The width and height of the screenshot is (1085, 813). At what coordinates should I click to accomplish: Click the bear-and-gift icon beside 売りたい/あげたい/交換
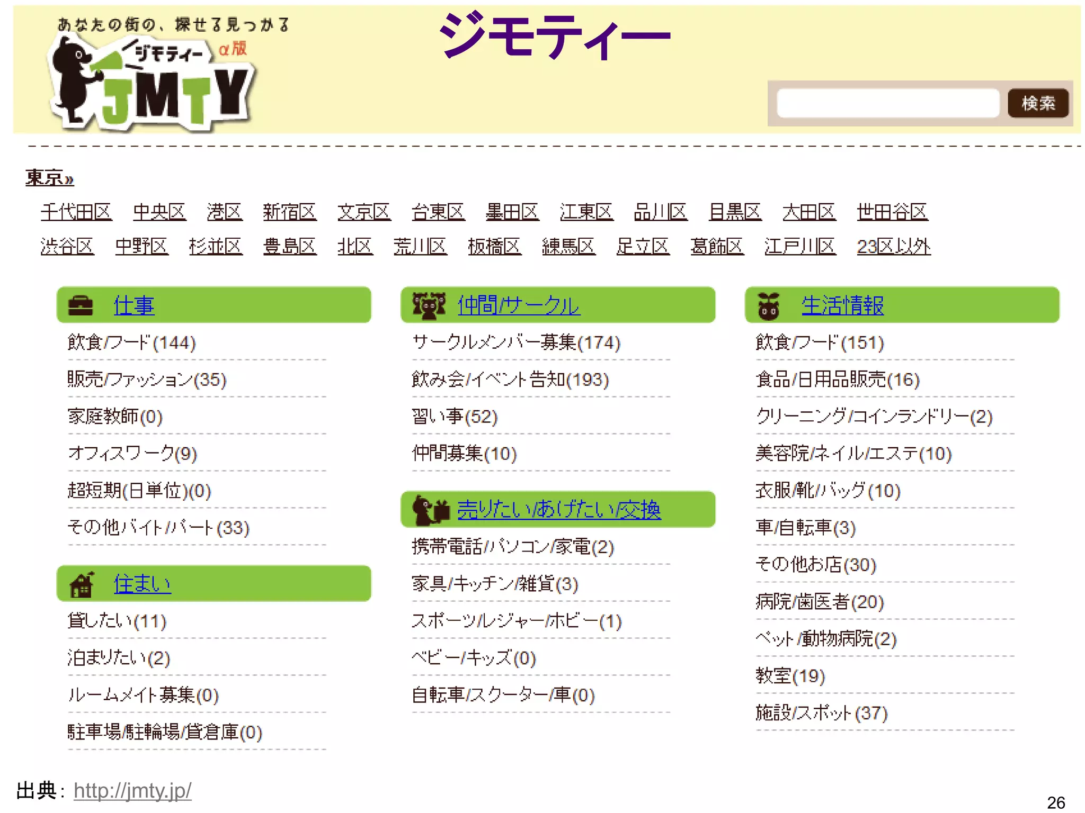coord(431,510)
